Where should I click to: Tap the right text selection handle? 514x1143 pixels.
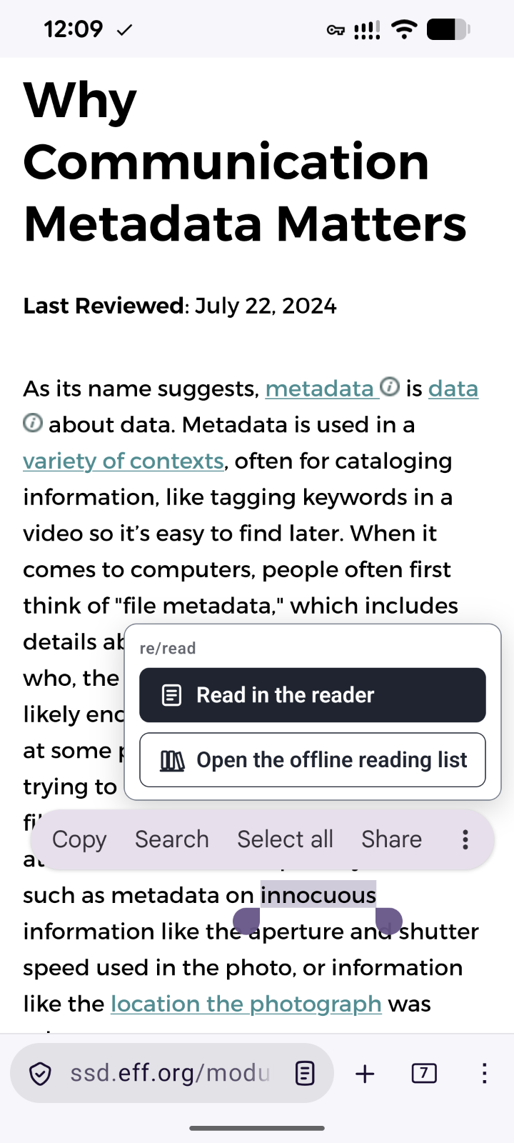[x=389, y=920]
